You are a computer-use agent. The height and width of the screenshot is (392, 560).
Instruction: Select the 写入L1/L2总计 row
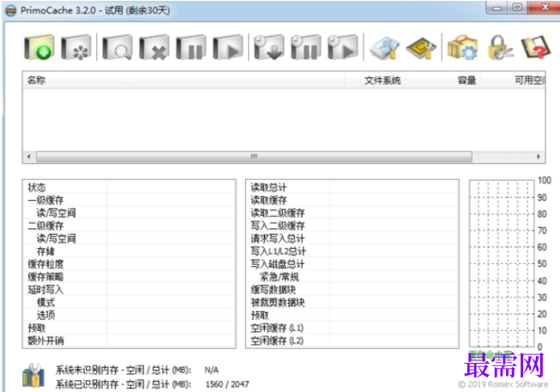click(x=352, y=251)
